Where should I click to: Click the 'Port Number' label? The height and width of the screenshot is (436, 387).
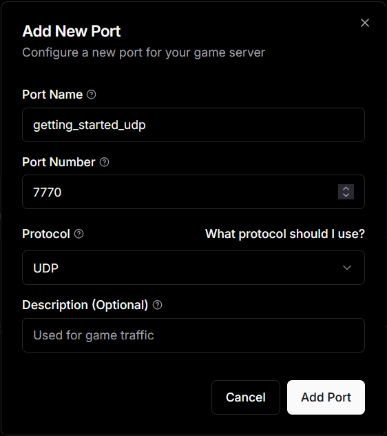tap(59, 162)
